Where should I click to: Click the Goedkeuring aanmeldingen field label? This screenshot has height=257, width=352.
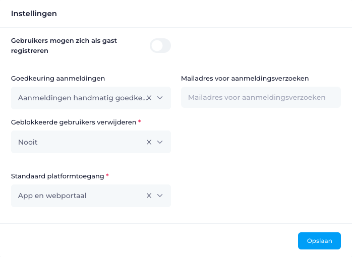(x=58, y=79)
